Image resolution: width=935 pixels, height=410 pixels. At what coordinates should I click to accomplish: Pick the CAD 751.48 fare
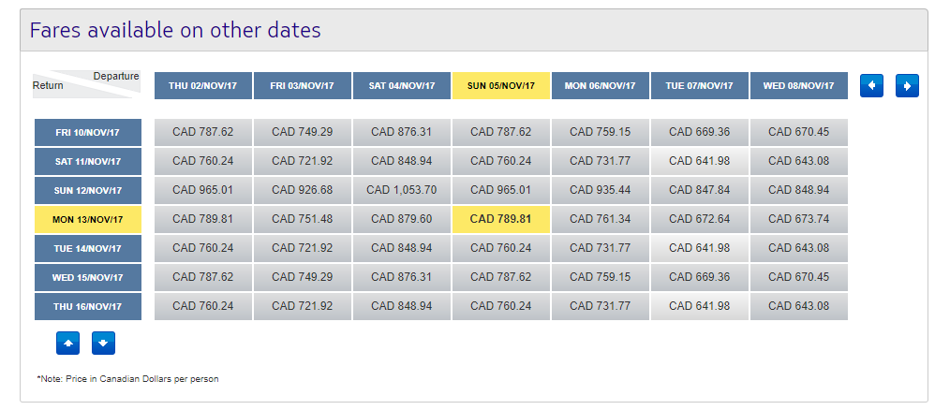point(303,219)
